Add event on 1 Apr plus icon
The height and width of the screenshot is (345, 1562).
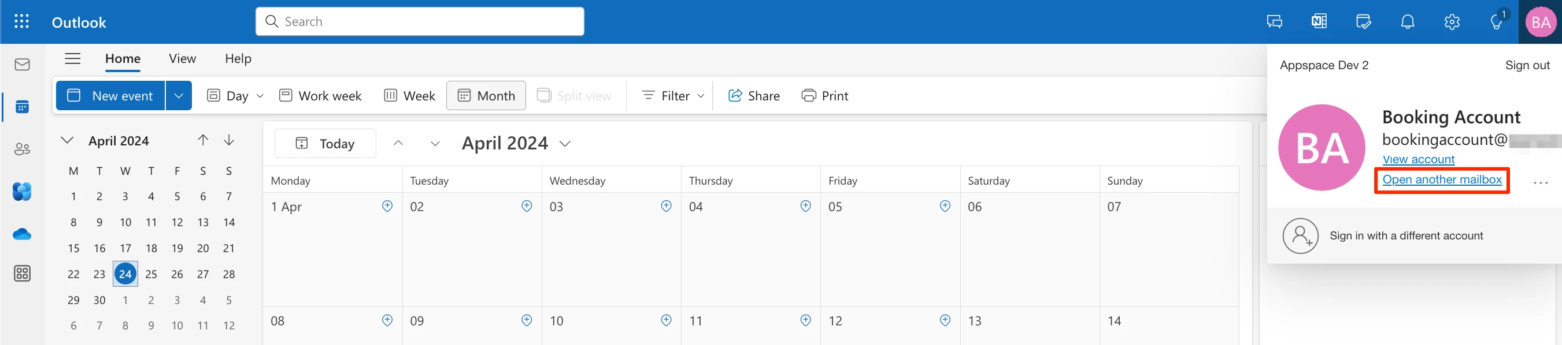click(x=387, y=207)
